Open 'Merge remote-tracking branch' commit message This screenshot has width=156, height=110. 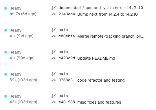[111, 36]
